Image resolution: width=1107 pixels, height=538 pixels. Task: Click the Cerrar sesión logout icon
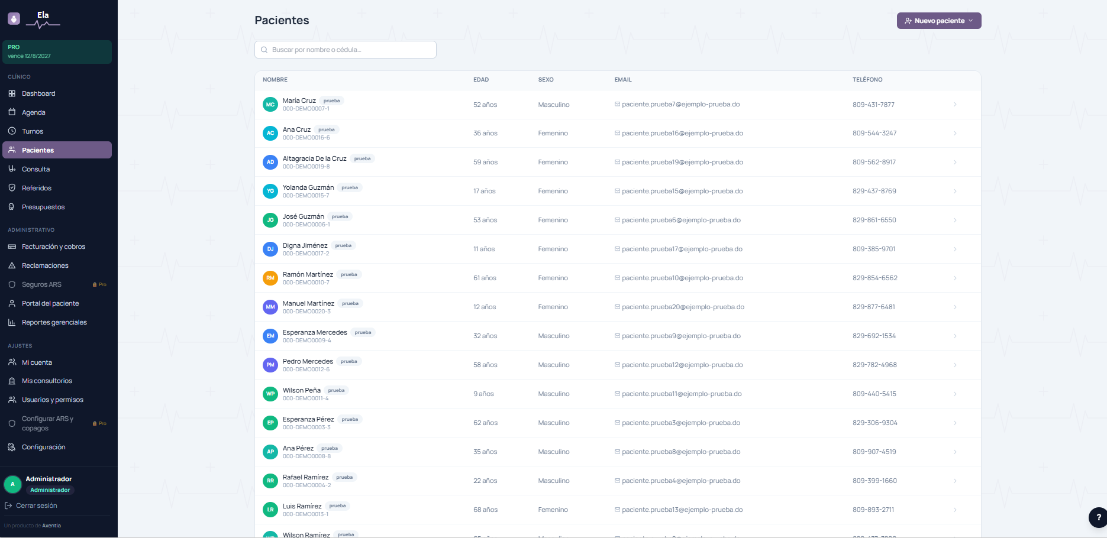click(x=8, y=505)
